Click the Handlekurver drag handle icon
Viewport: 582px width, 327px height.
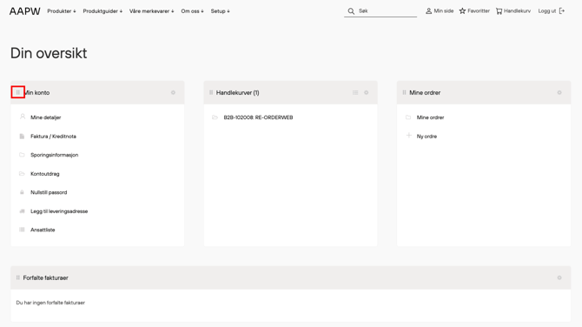(211, 92)
